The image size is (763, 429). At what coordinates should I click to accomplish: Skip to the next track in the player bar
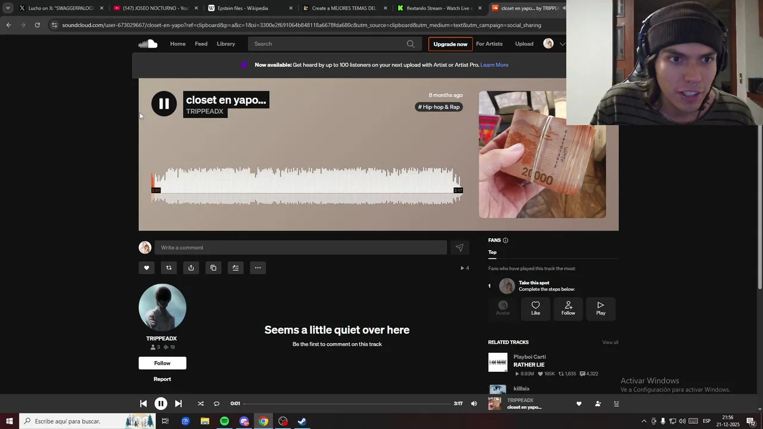[x=178, y=403]
